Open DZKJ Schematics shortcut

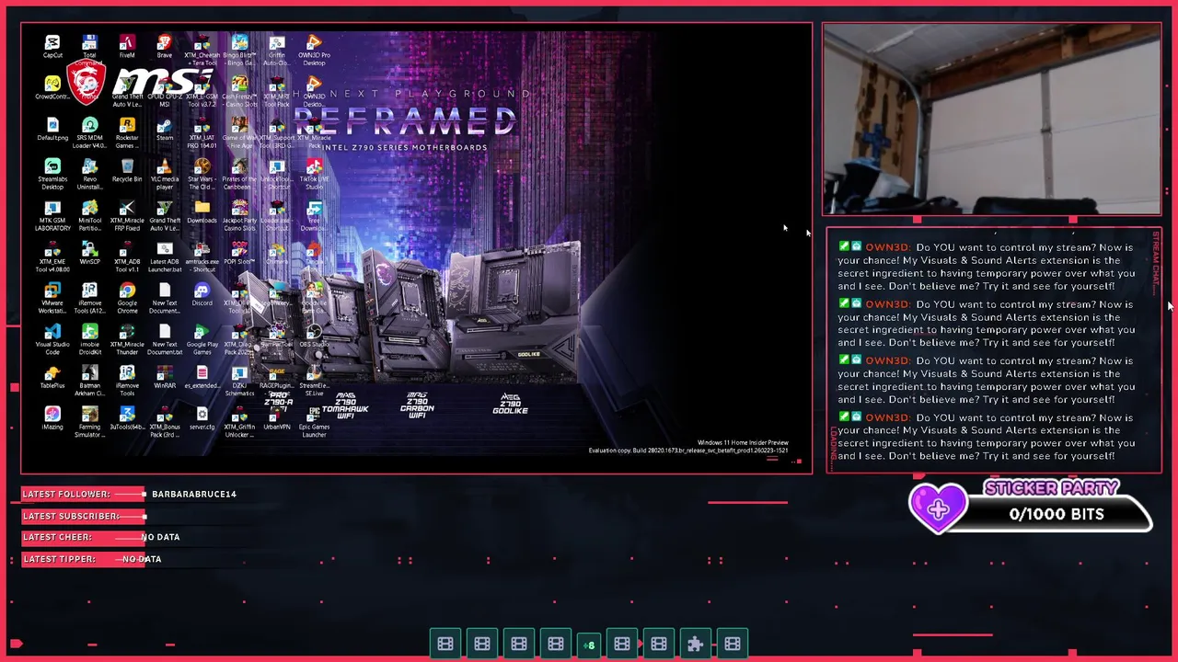click(239, 382)
